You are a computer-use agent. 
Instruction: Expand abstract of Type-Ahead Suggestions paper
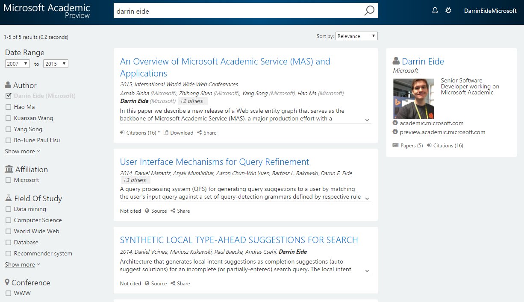367,271
